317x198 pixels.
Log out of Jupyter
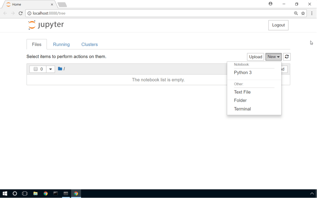point(278,25)
